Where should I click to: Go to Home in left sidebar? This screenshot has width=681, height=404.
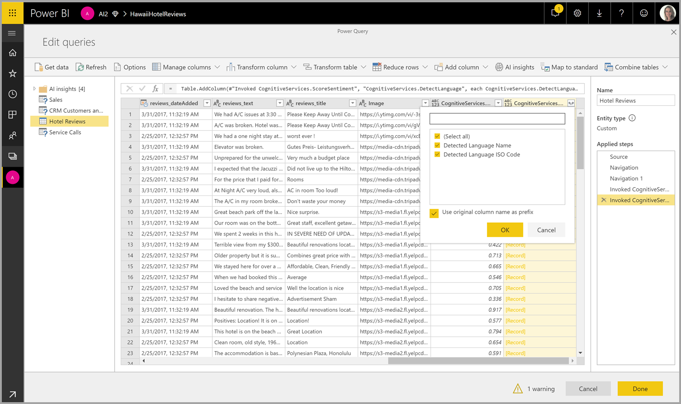(12, 52)
